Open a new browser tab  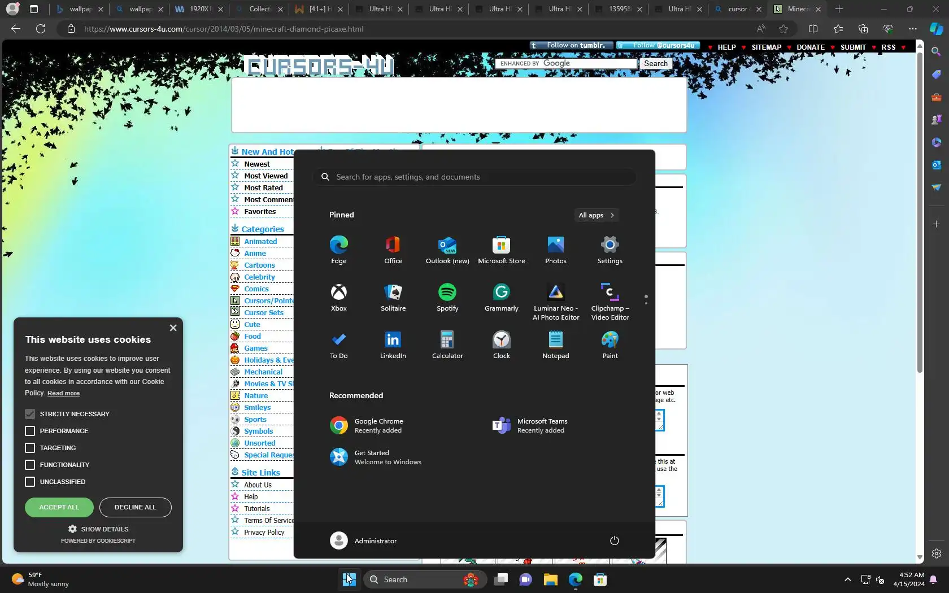click(839, 9)
